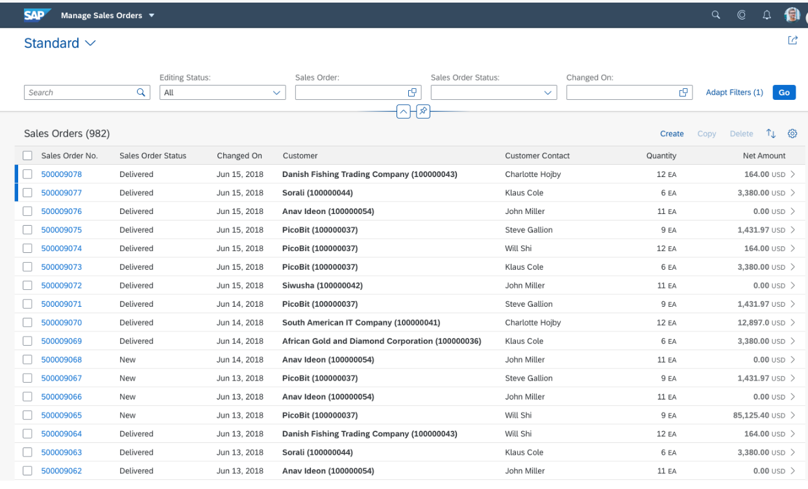Open sales order 500009070 via its link
The width and height of the screenshot is (808, 489).
pyautogui.click(x=62, y=322)
